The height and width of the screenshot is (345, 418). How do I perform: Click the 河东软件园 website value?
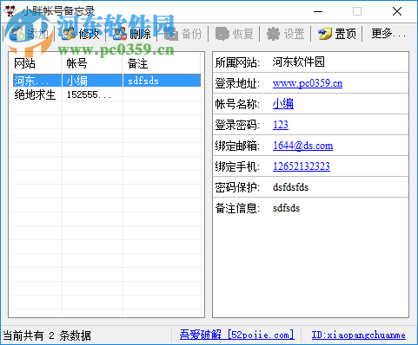(x=298, y=62)
